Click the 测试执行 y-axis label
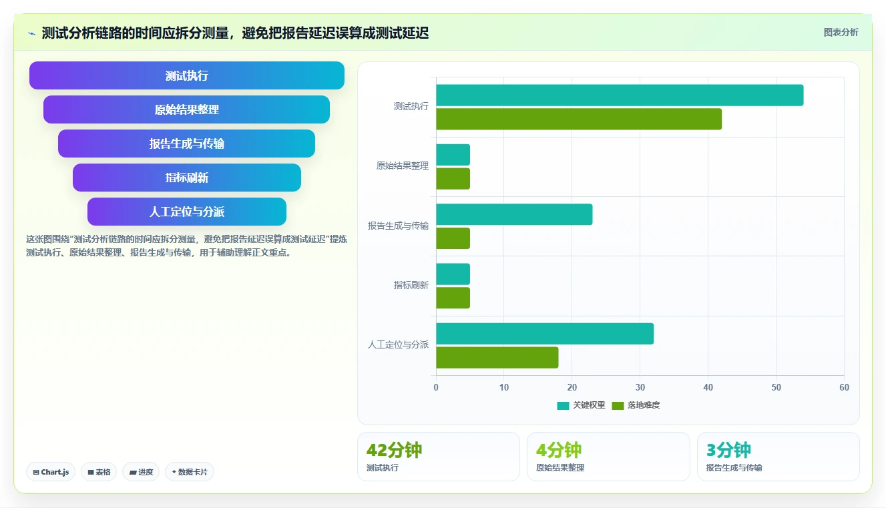This screenshot has width=886, height=508. (x=411, y=106)
